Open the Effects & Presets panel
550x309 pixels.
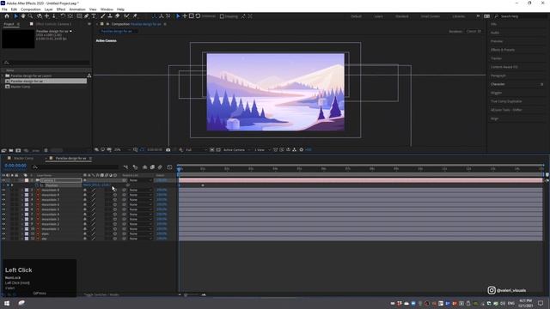tap(503, 50)
